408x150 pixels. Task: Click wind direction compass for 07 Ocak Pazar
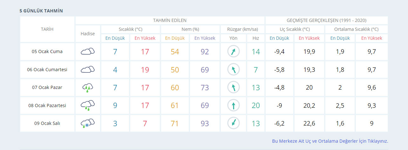click(x=234, y=87)
